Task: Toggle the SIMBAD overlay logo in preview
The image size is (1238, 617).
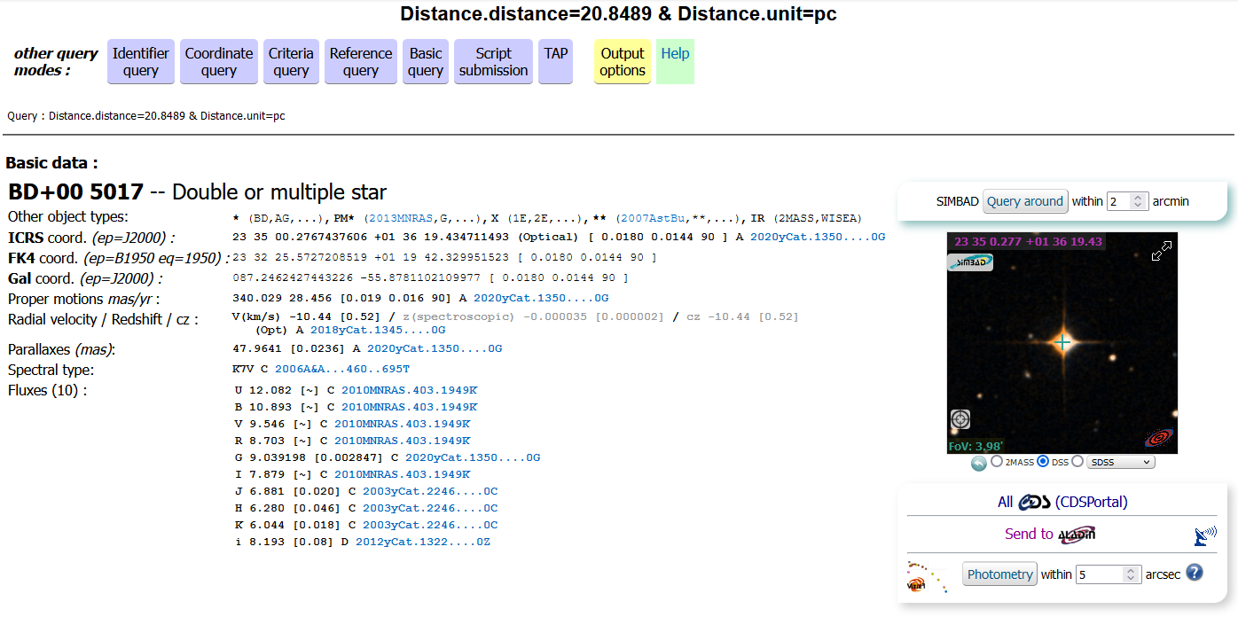Action: pyautogui.click(x=970, y=262)
